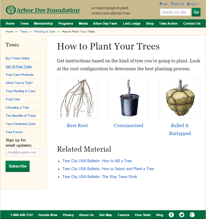
Task: Open Donate Now in the footer
Action: click(x=48, y=215)
